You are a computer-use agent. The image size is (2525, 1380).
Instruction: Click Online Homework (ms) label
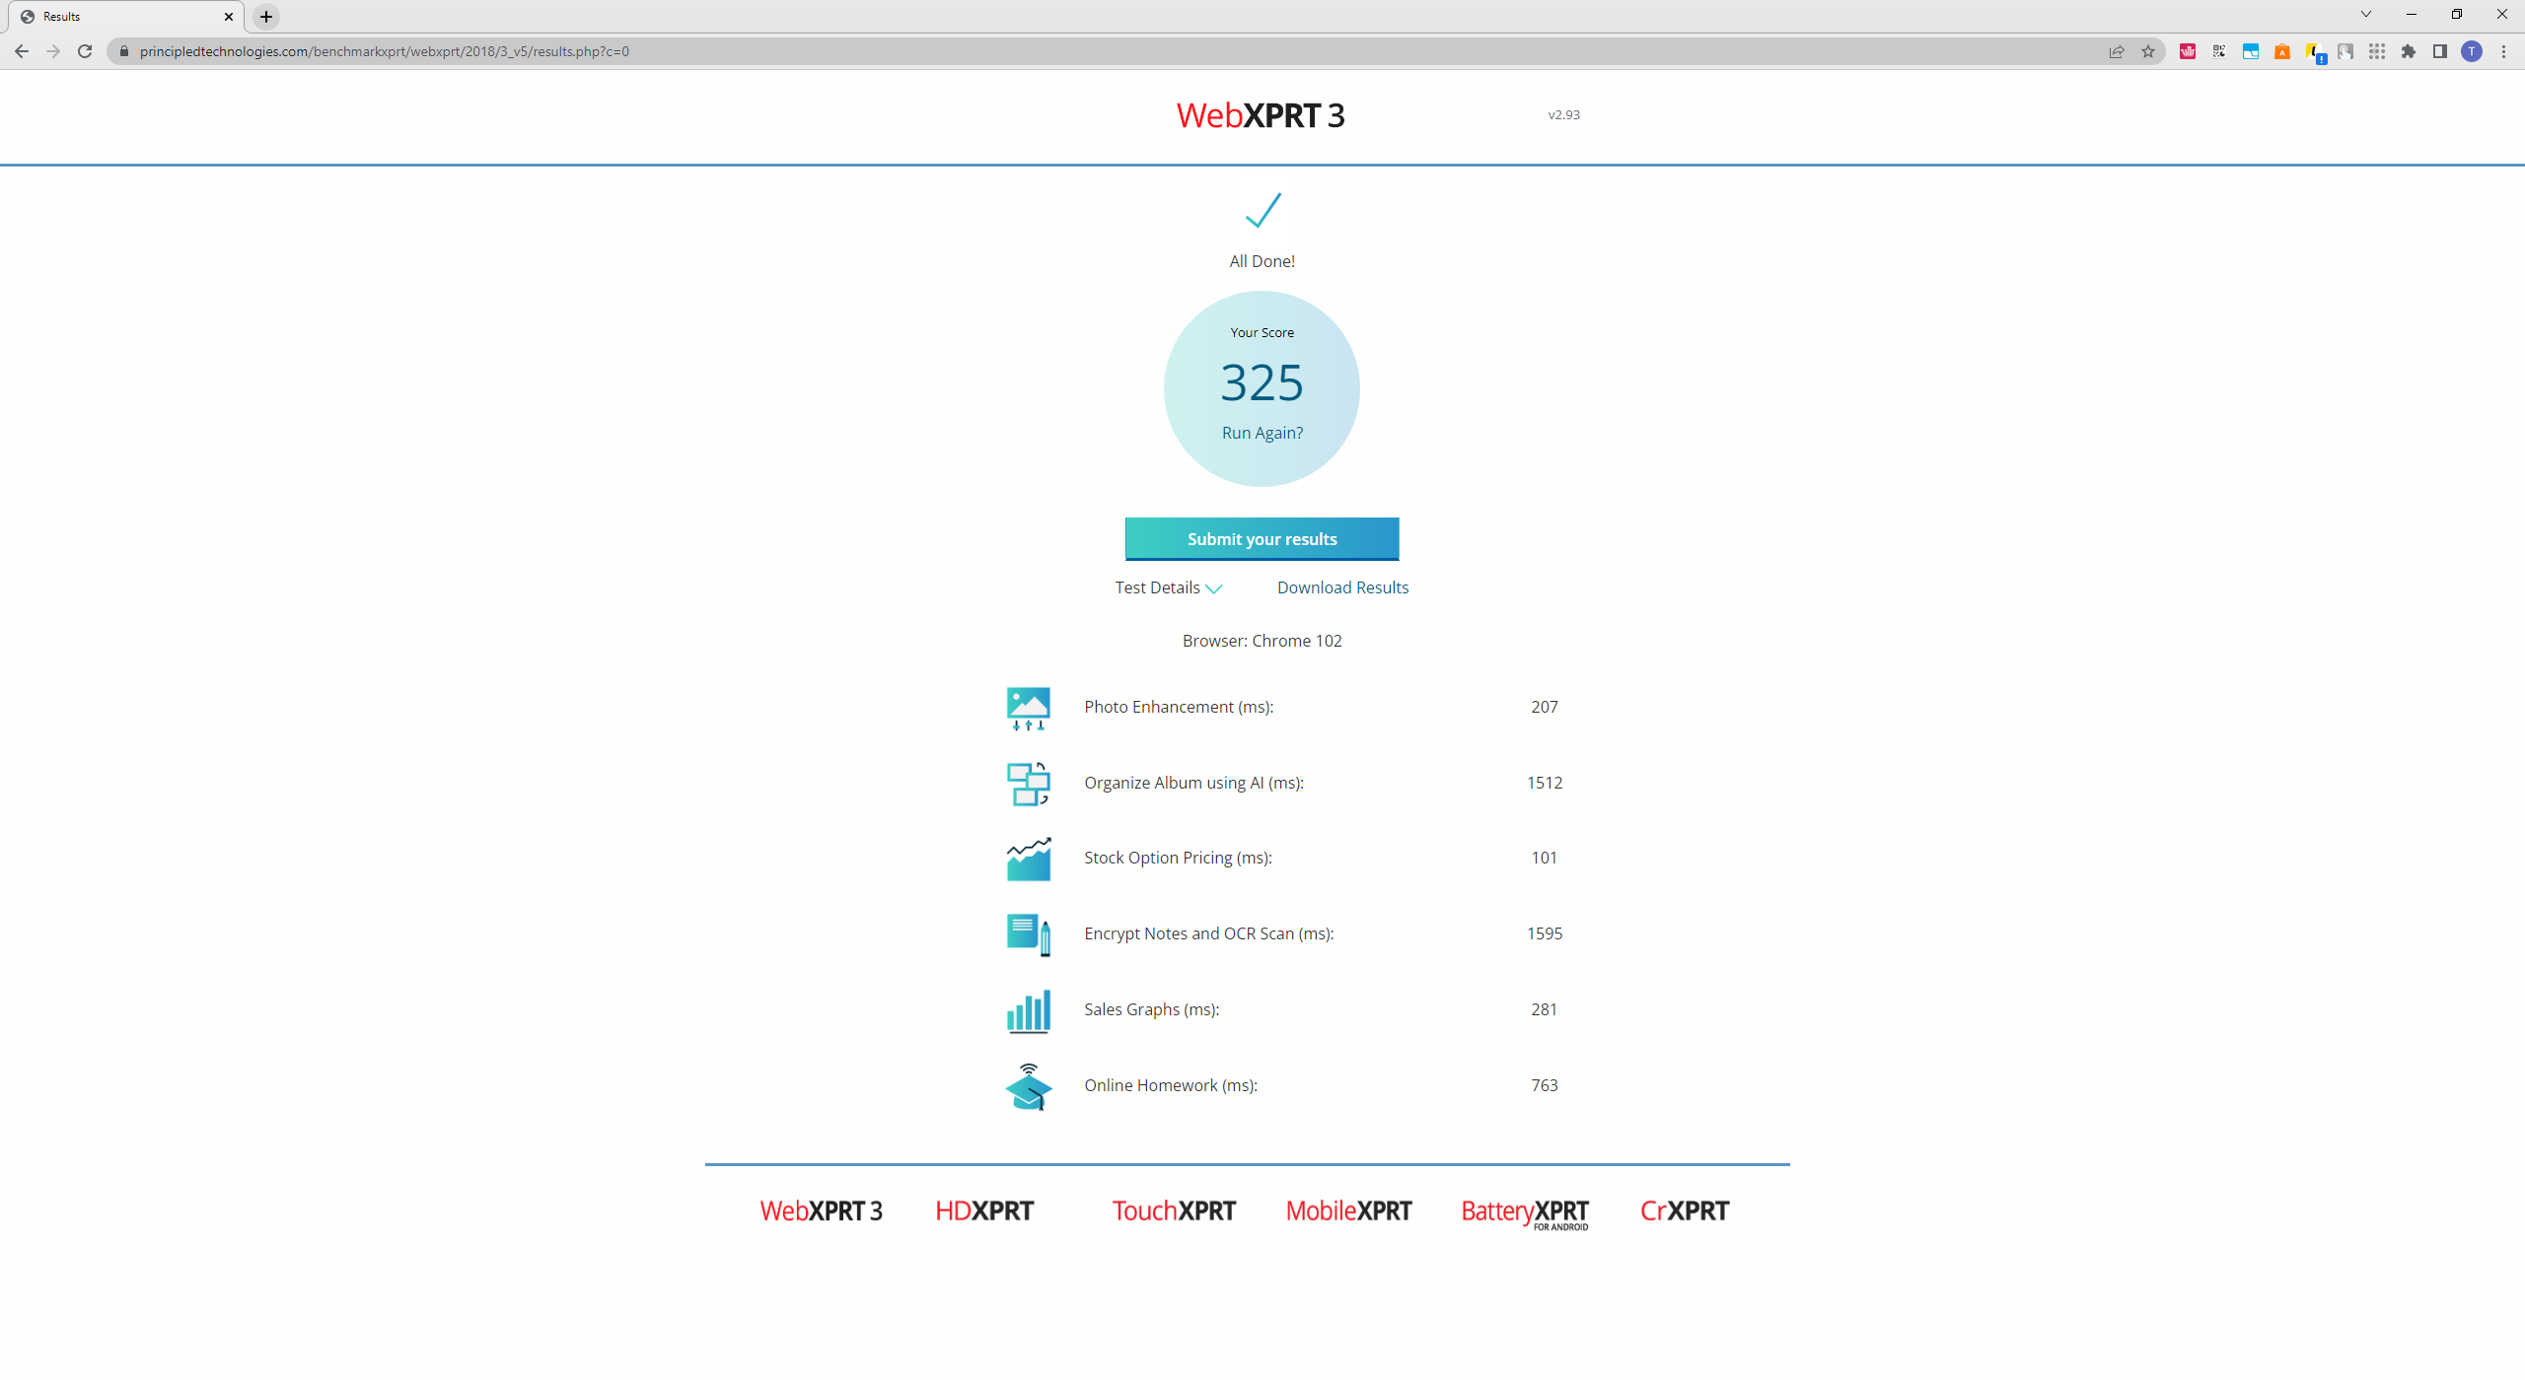[1171, 1085]
